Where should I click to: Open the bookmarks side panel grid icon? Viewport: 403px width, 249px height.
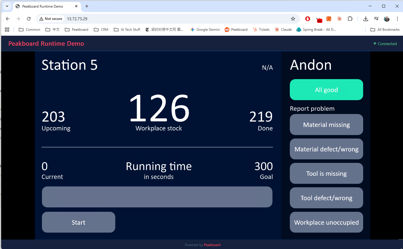pos(7,29)
